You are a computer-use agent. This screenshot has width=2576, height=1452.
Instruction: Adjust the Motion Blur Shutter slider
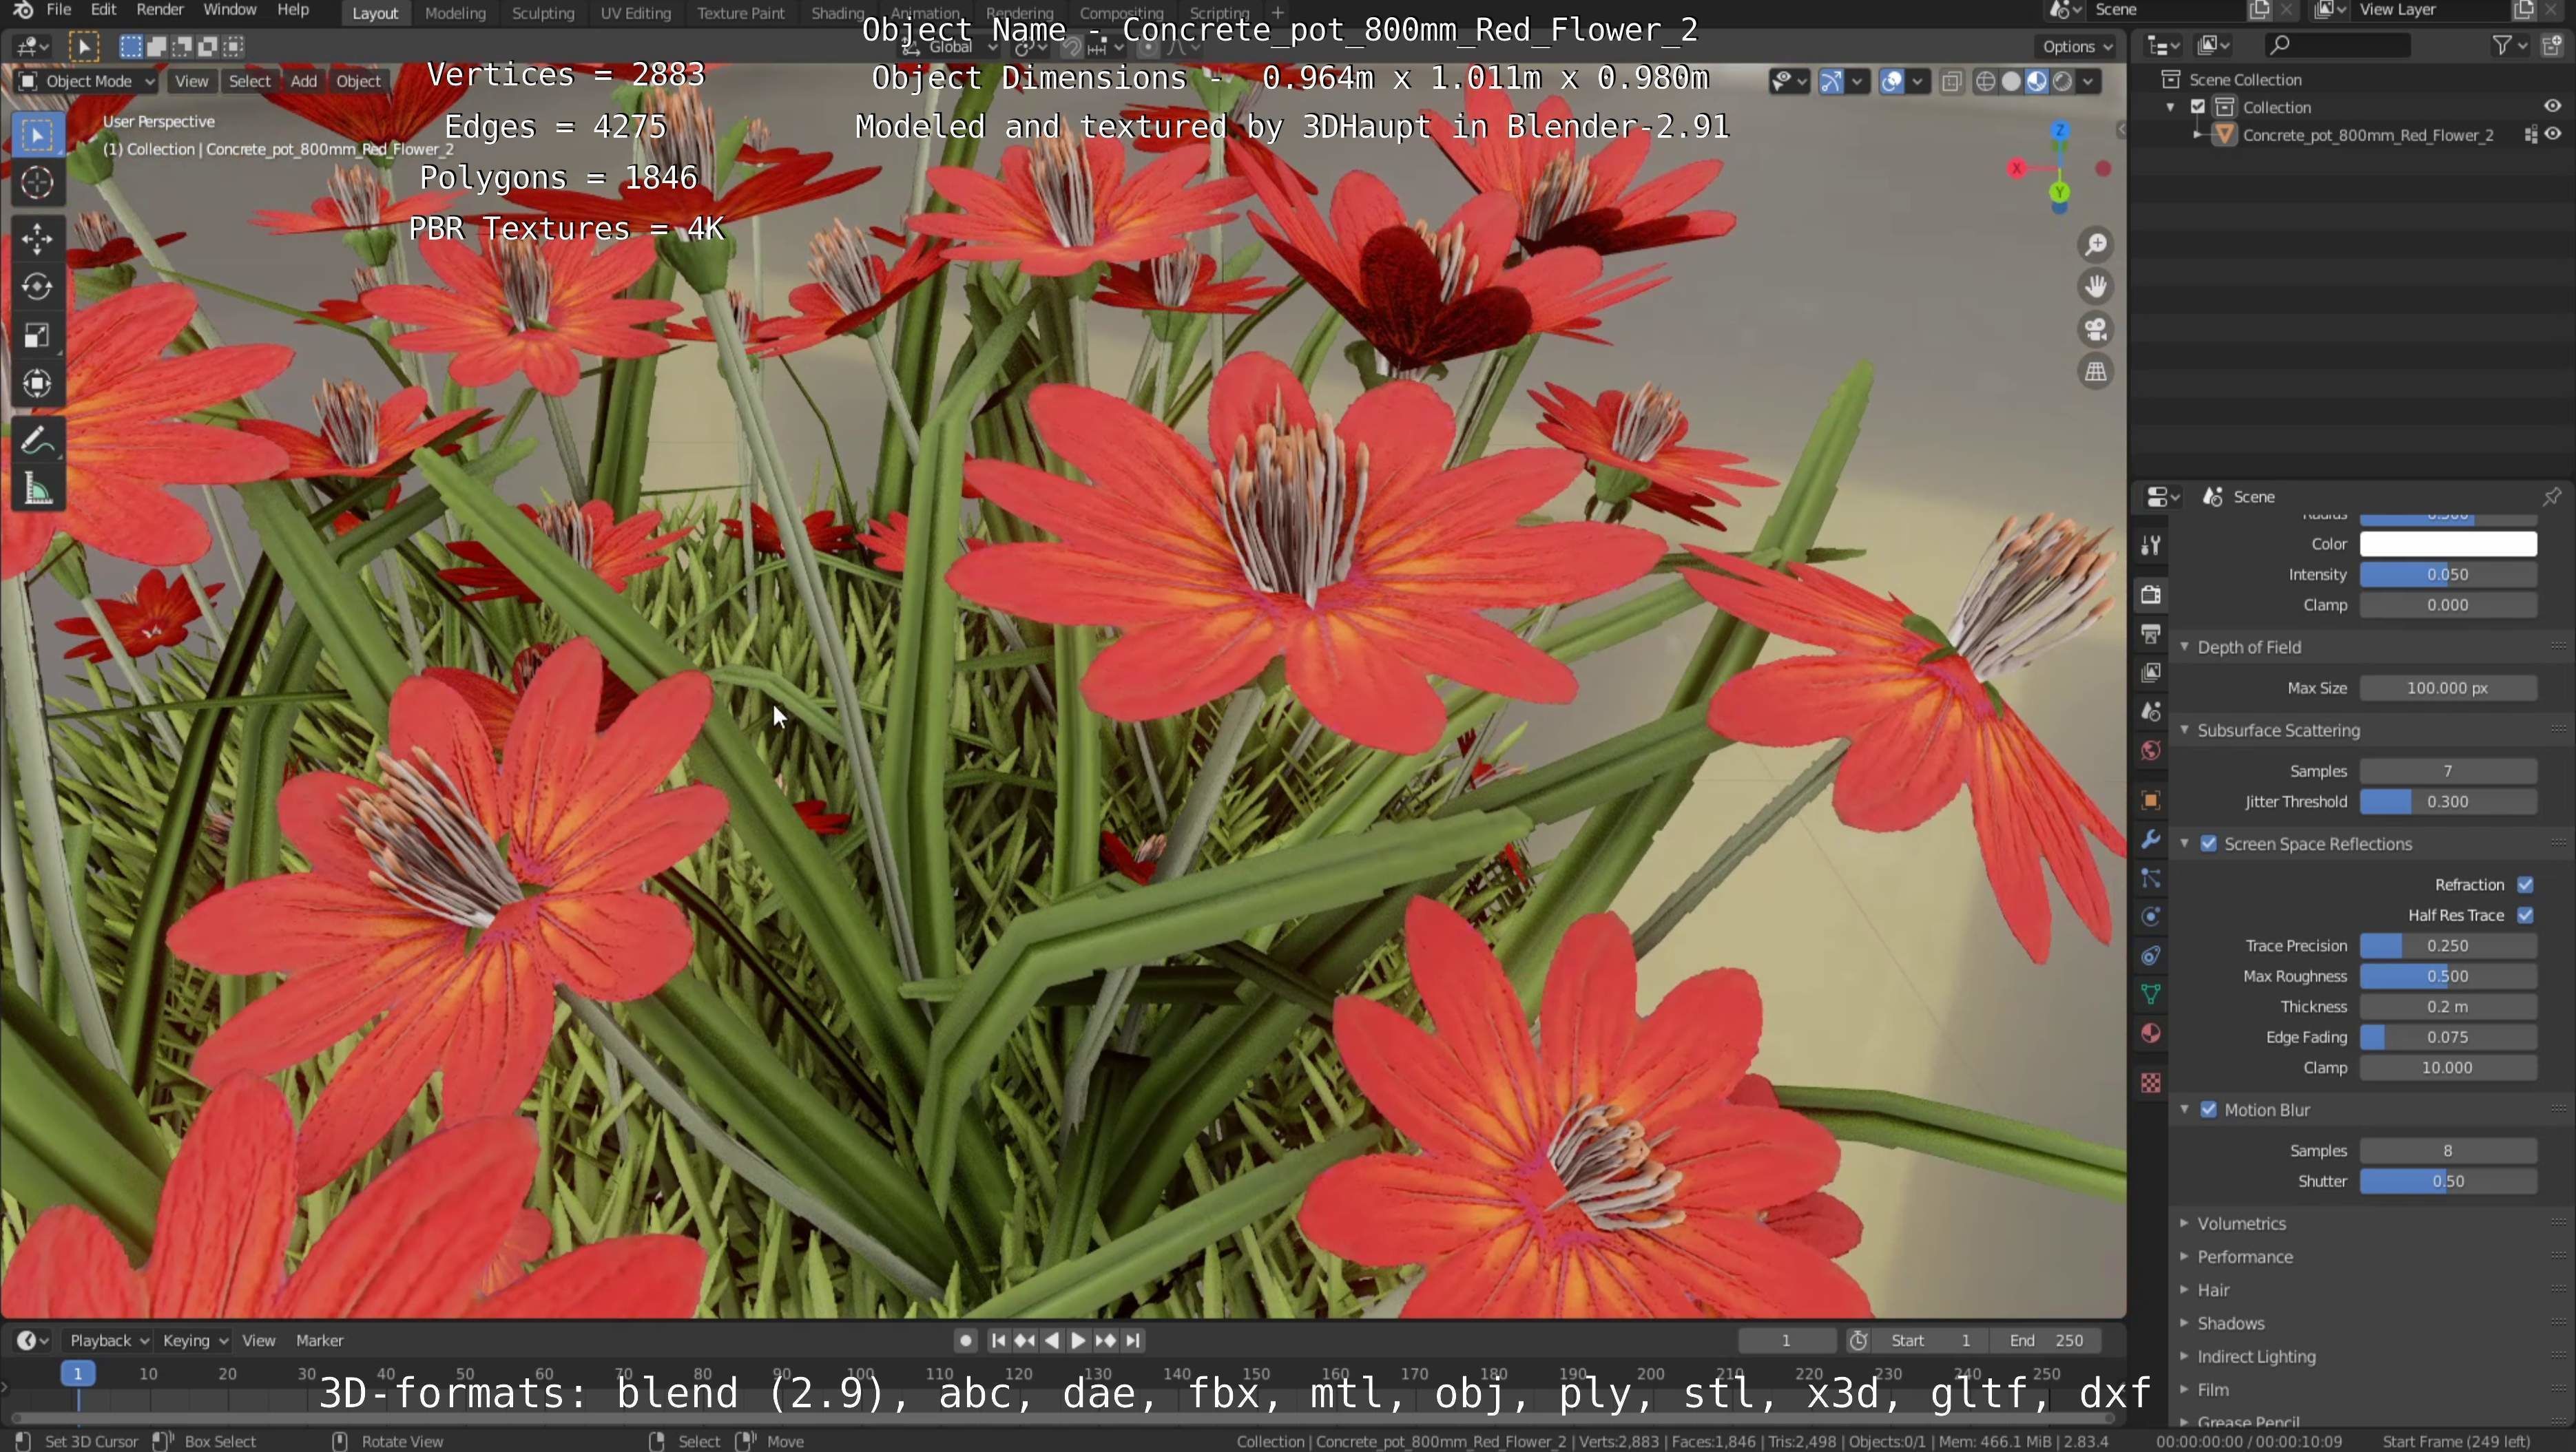pyautogui.click(x=2448, y=1182)
